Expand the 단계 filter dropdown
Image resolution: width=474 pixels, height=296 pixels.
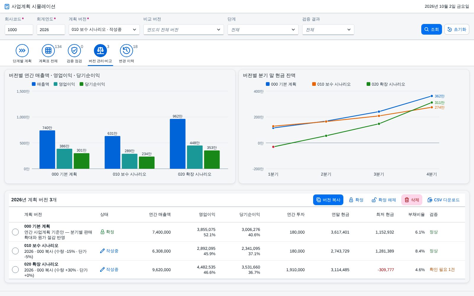click(263, 30)
